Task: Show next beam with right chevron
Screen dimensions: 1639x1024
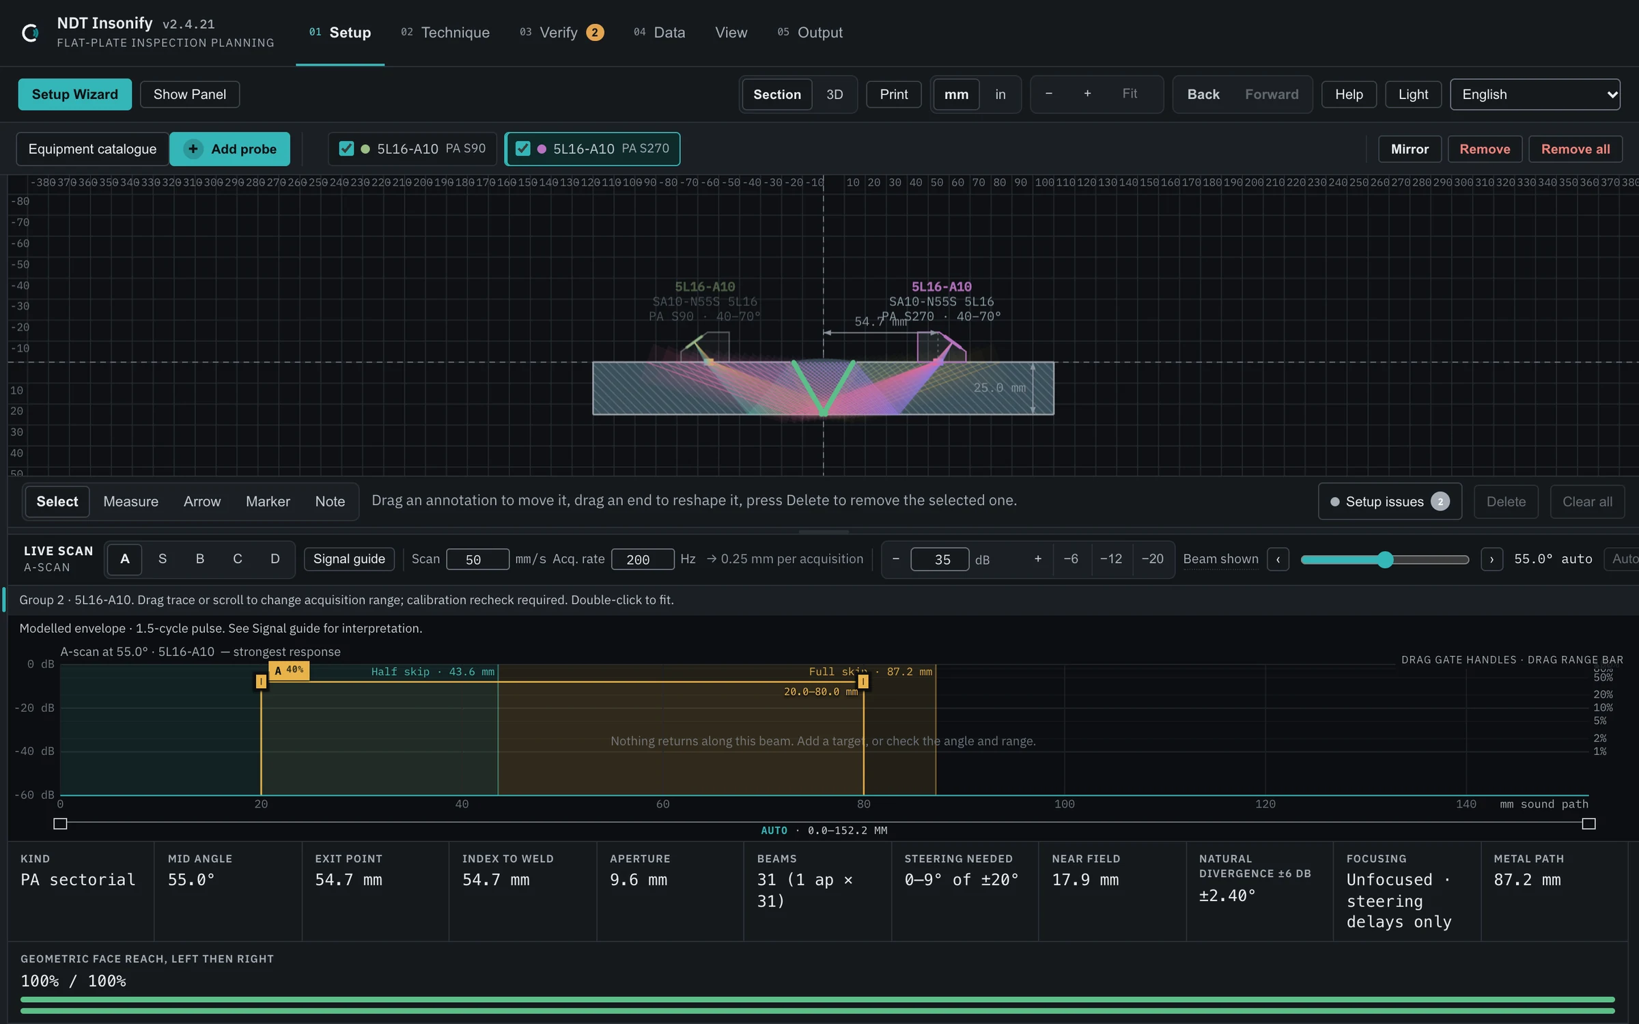Action: [1491, 559]
